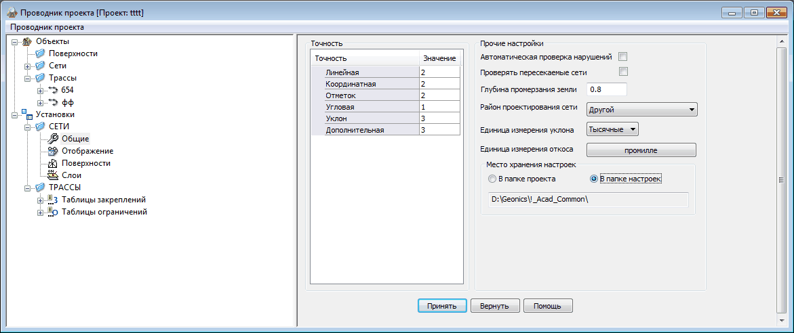Click the route icon next to 654
Viewport: 794px width, 333px height.
(x=53, y=90)
